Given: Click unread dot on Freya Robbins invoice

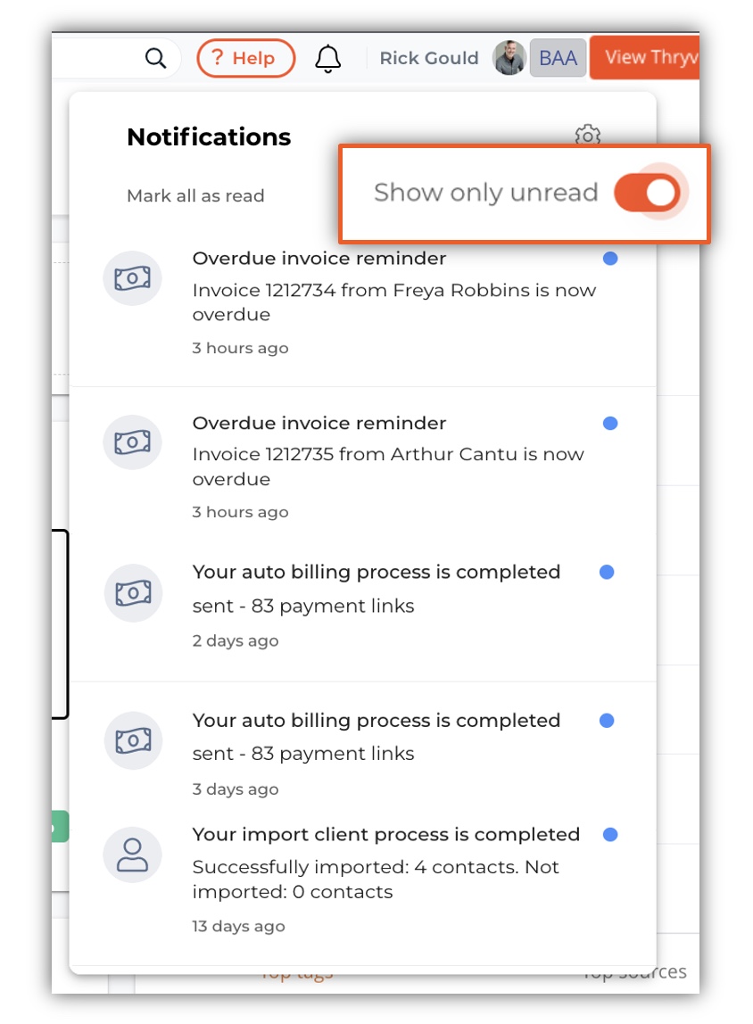Looking at the screenshot, I should click(x=610, y=259).
